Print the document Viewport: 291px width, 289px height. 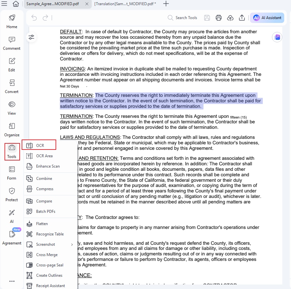tap(219, 18)
